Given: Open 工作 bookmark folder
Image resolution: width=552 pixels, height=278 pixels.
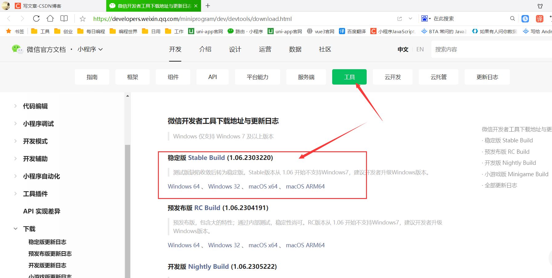Looking at the screenshot, I should click(x=174, y=31).
